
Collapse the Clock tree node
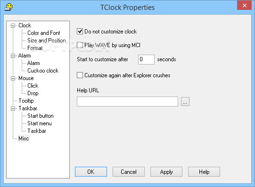click(x=13, y=25)
